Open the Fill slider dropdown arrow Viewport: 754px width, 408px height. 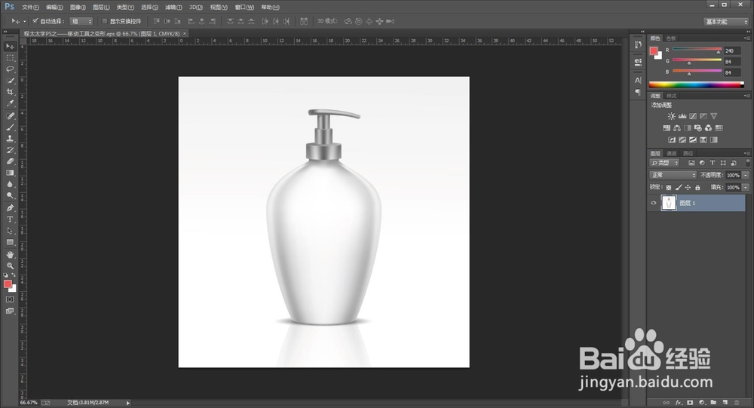(746, 187)
